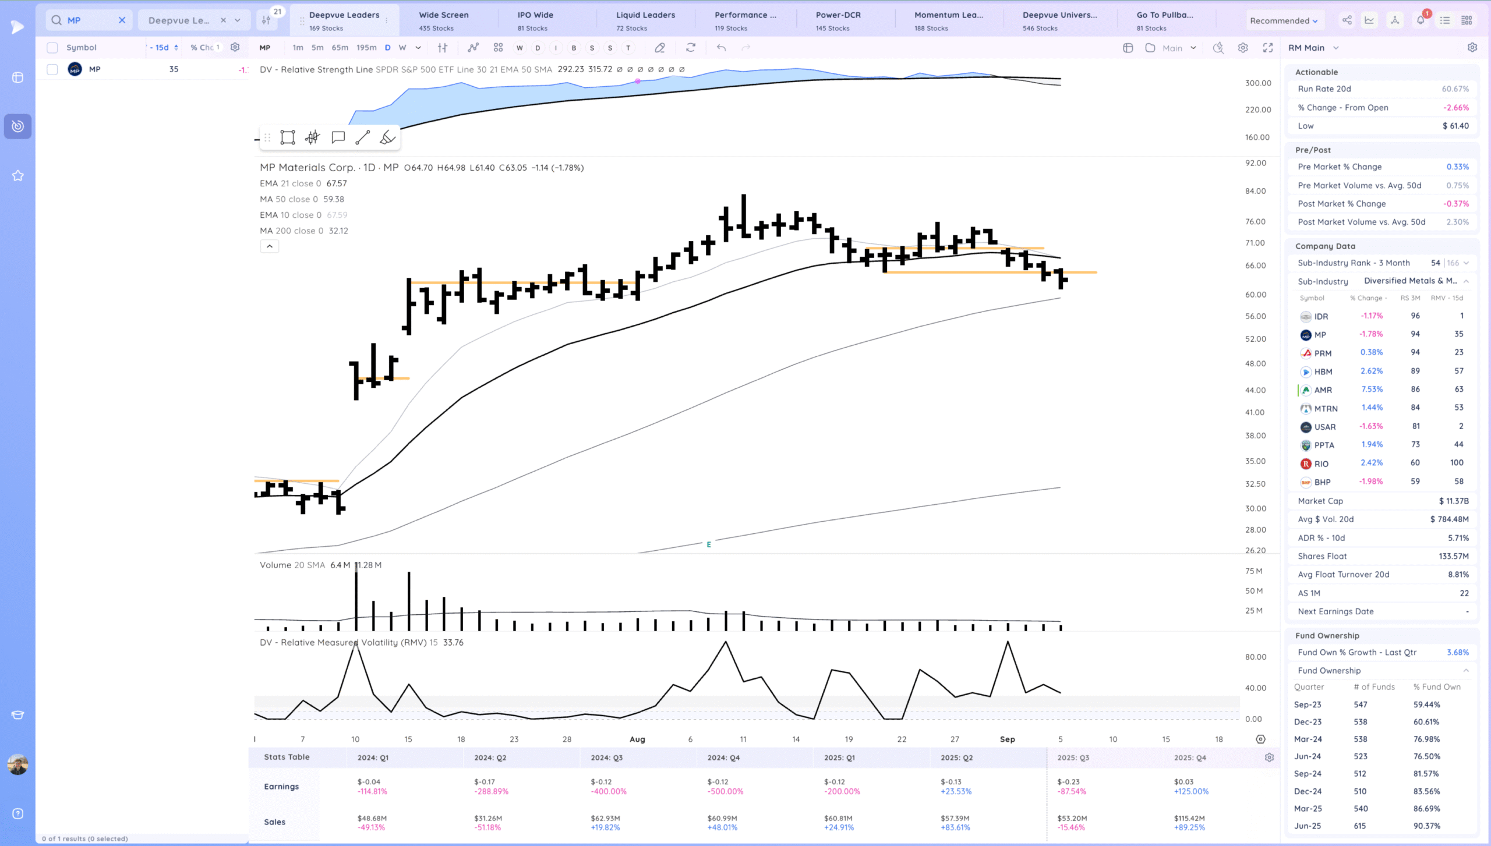Select the 195m timeframe
Screen dimensions: 1491x846
[x=366, y=48]
